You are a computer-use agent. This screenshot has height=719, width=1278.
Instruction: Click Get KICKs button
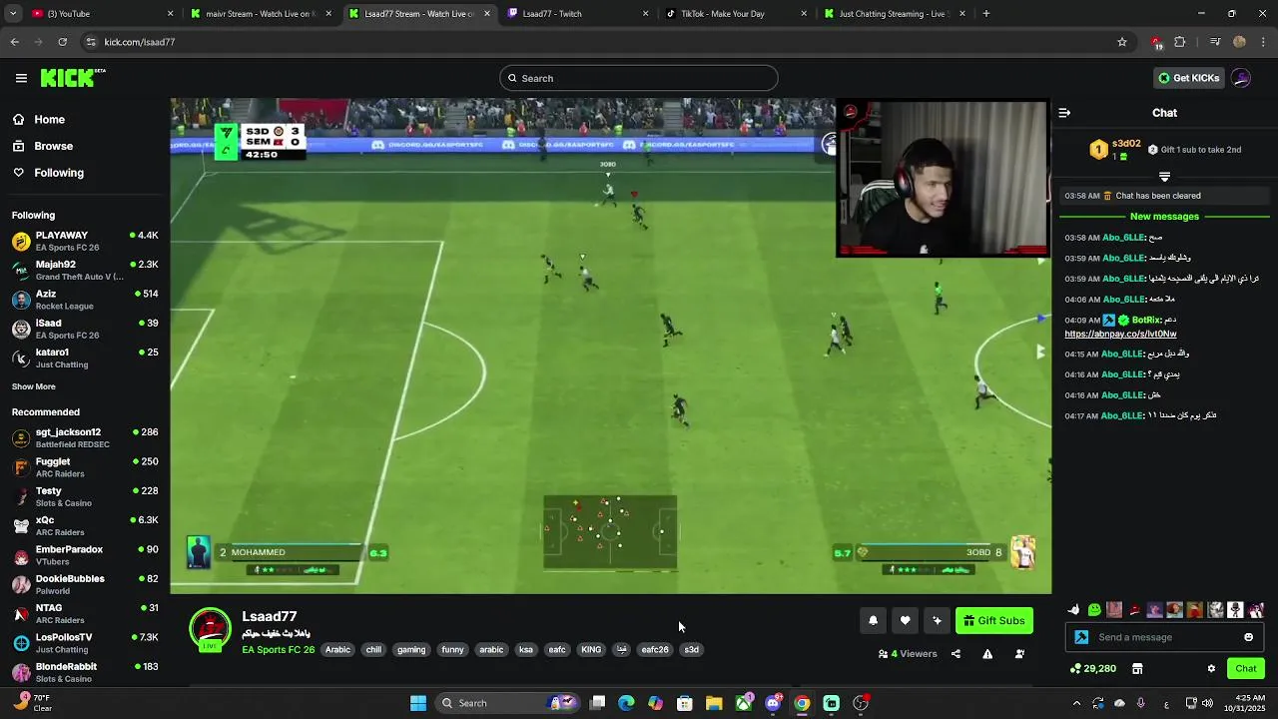coord(1188,78)
